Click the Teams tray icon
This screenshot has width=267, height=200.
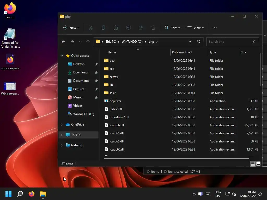click(201, 194)
